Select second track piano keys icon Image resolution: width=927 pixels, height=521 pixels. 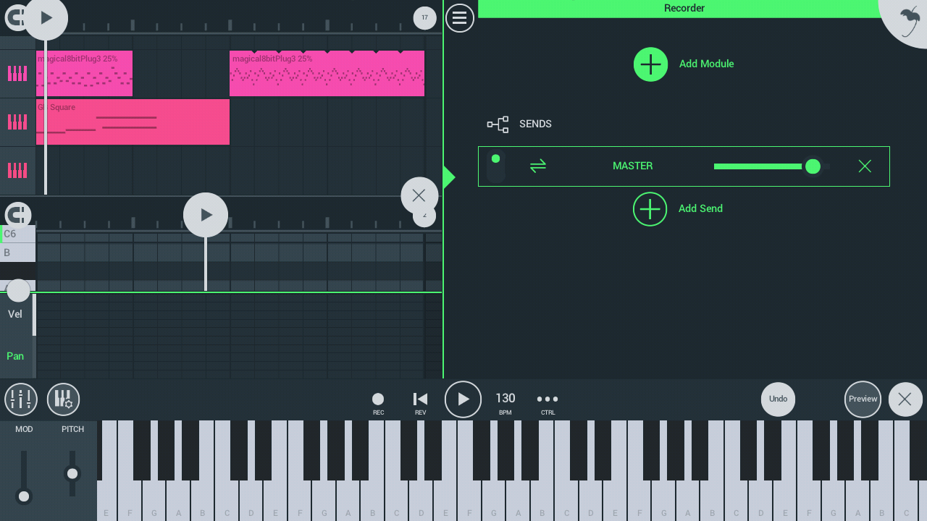point(17,122)
